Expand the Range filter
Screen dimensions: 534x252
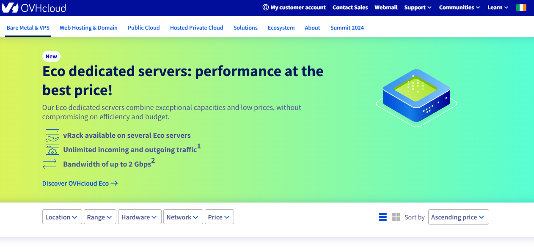tap(100, 216)
